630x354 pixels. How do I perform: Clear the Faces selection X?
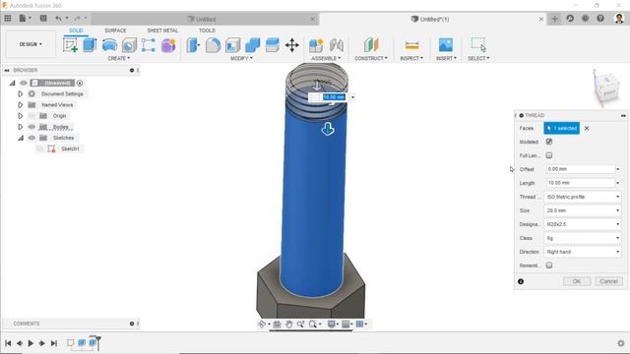(x=587, y=128)
